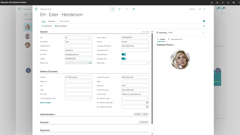Click the pin action bar icon

[x=204, y=26]
